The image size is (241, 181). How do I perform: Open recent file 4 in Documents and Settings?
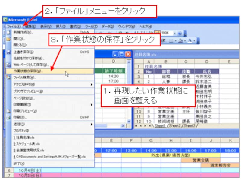pyautogui.click(x=50, y=157)
